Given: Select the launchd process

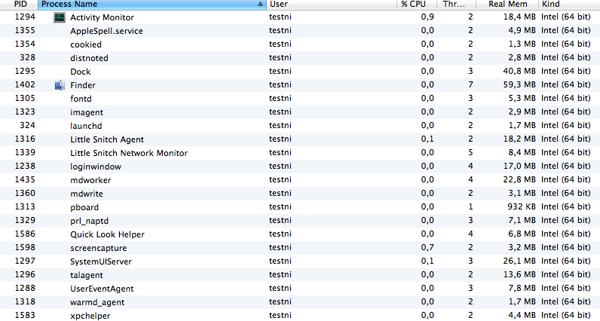Looking at the screenshot, I should [86, 126].
